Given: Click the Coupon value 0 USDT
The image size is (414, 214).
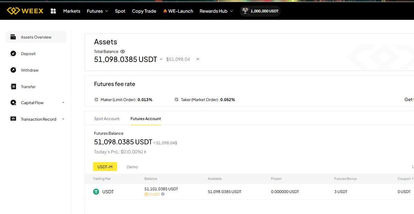Looking at the screenshot, I should [404, 192].
